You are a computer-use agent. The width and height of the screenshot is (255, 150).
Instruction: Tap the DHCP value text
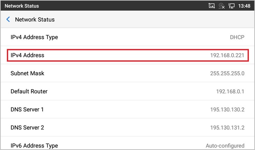237,37
